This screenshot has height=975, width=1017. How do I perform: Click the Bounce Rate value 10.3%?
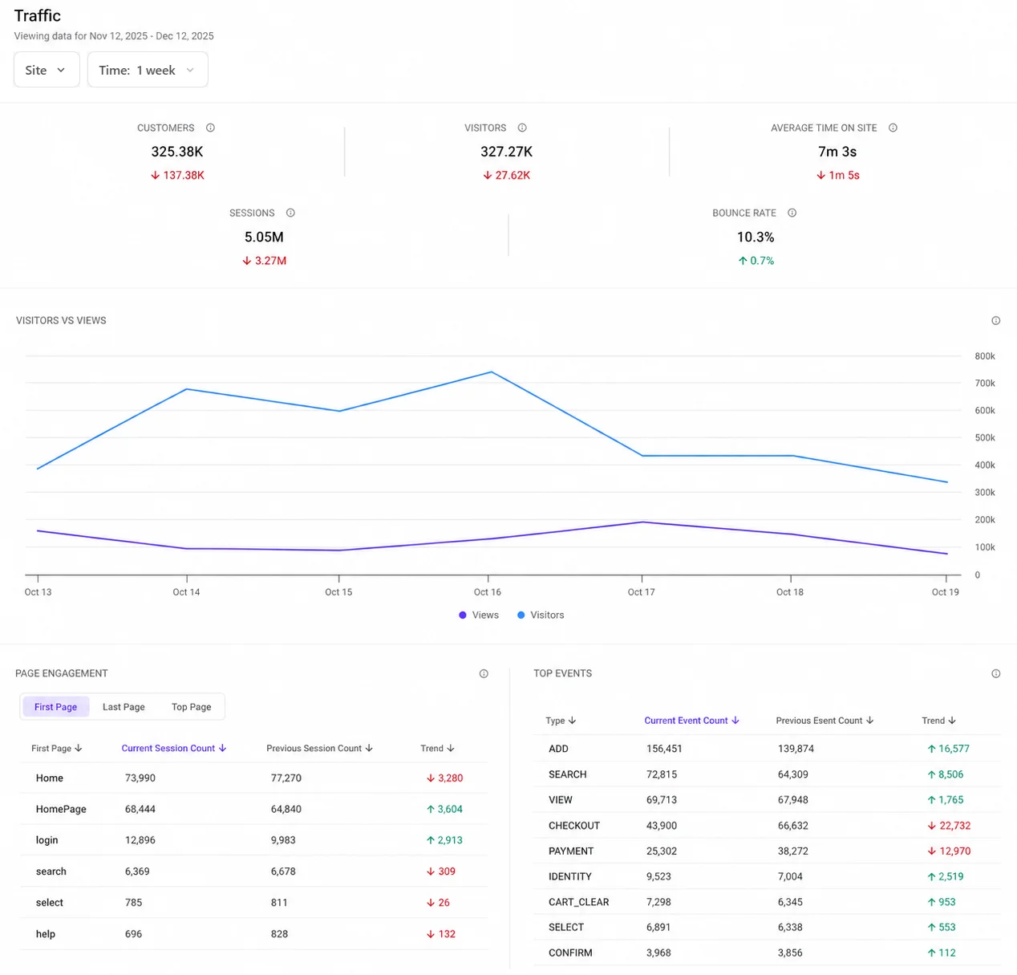[x=756, y=237]
